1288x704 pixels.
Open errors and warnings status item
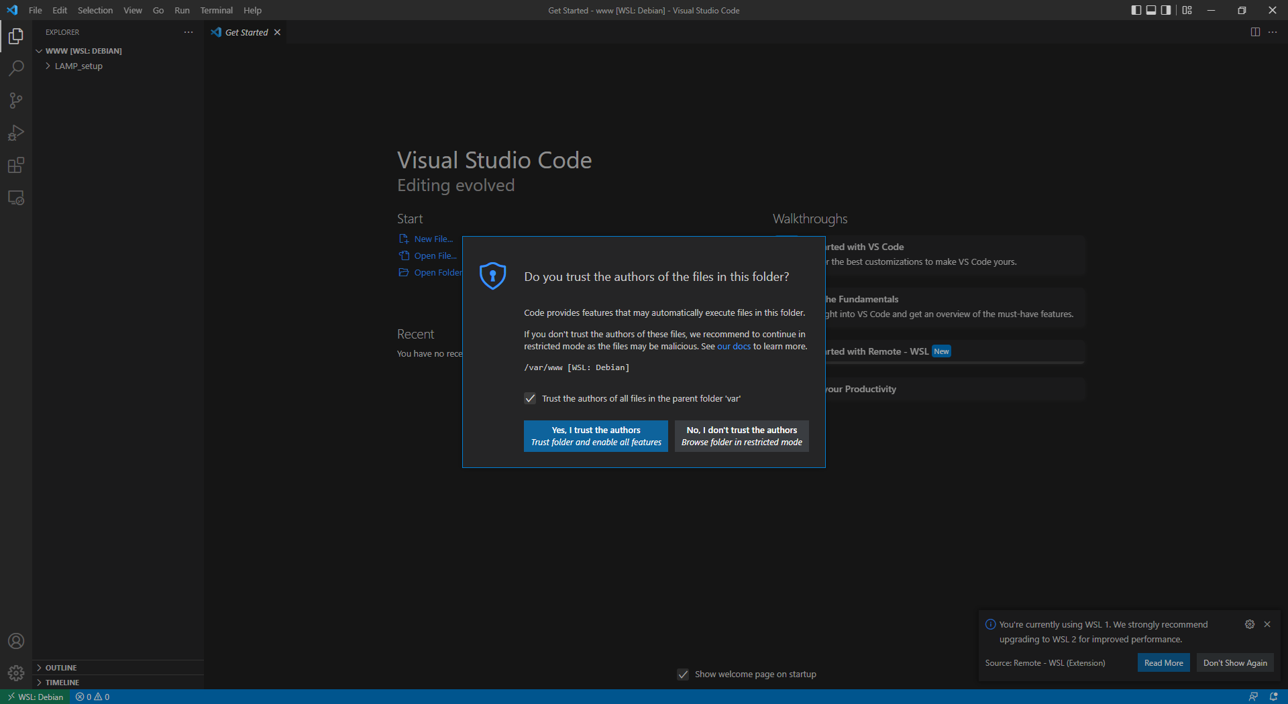coord(93,697)
